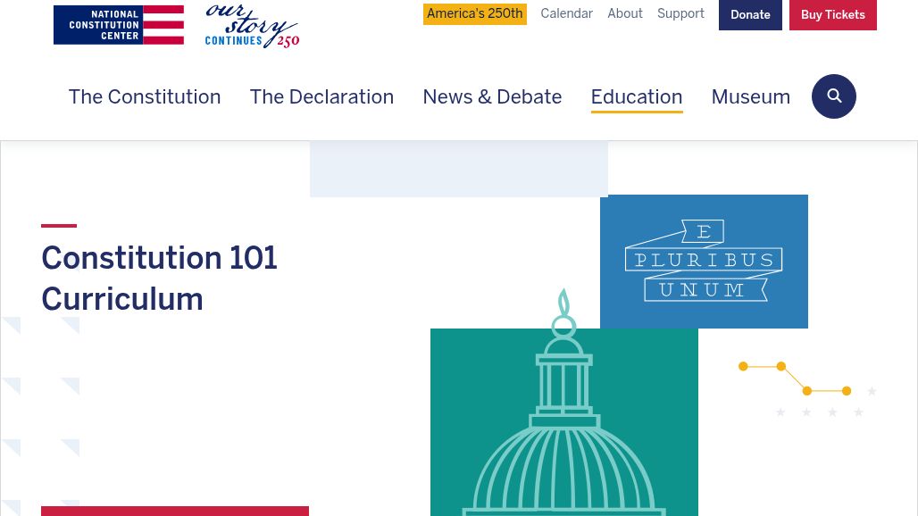Click the row of gray stars decoration
The height and width of the screenshot is (516, 918).
(820, 412)
